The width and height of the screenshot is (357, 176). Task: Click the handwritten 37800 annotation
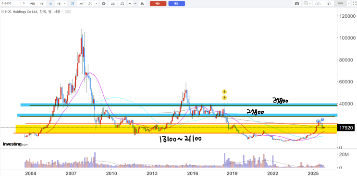pos(281,100)
